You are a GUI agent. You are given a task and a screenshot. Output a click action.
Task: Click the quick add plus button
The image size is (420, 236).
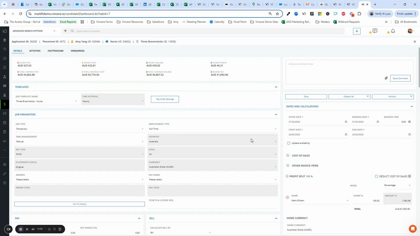point(357,31)
